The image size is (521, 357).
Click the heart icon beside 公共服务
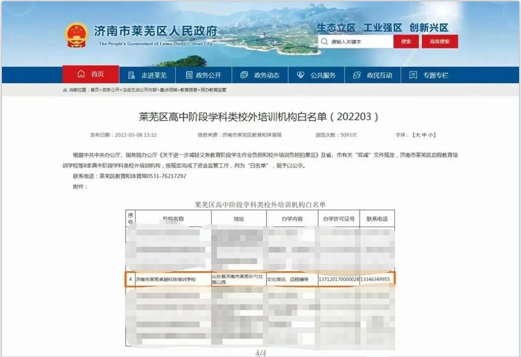(x=301, y=75)
